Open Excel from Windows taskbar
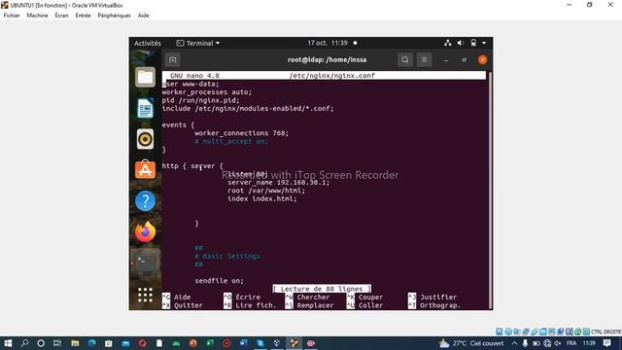 [x=210, y=343]
